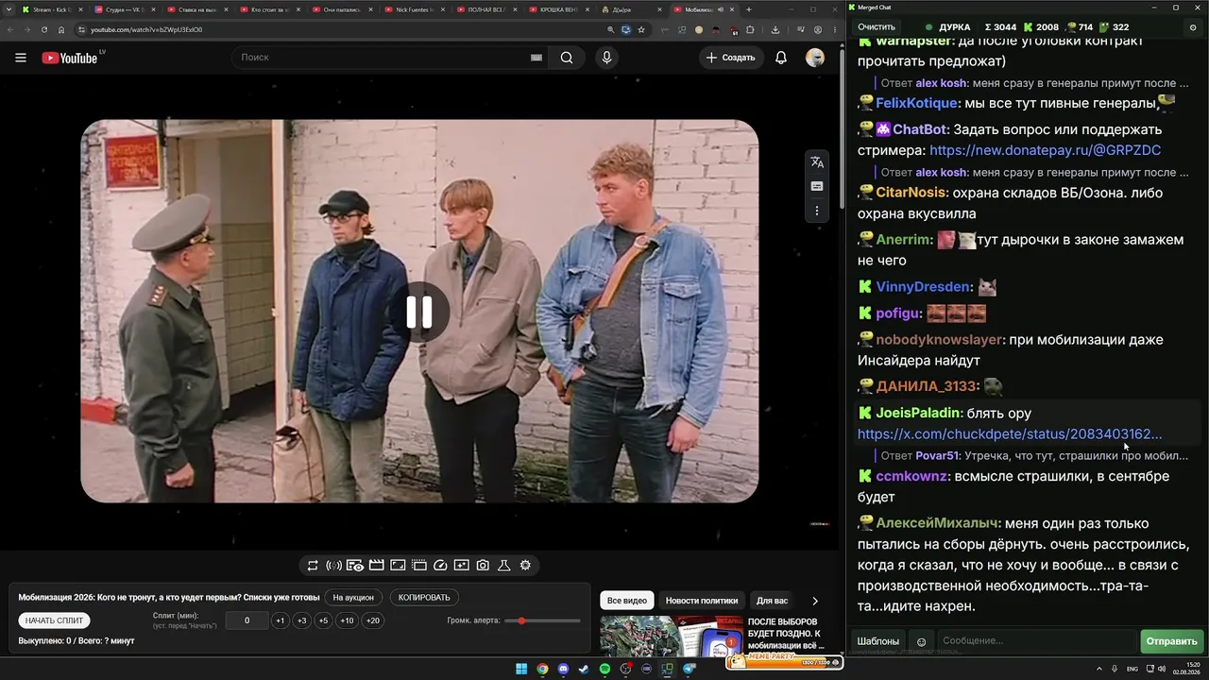Open the gear settings in video toolbar

(x=525, y=566)
